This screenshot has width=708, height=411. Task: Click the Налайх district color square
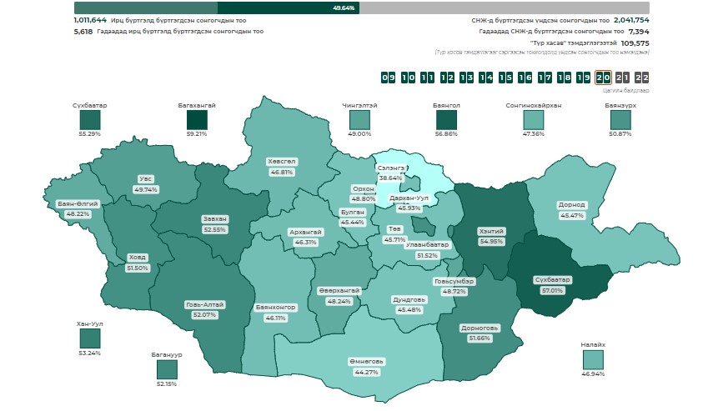coord(593,359)
